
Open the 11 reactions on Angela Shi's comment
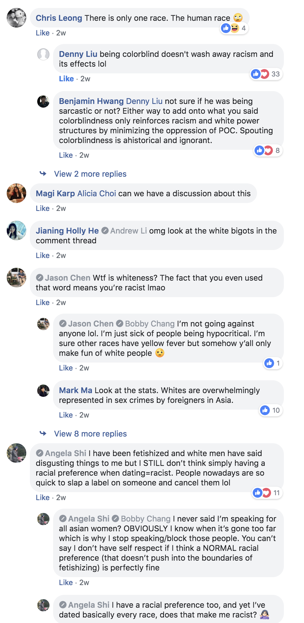click(267, 493)
